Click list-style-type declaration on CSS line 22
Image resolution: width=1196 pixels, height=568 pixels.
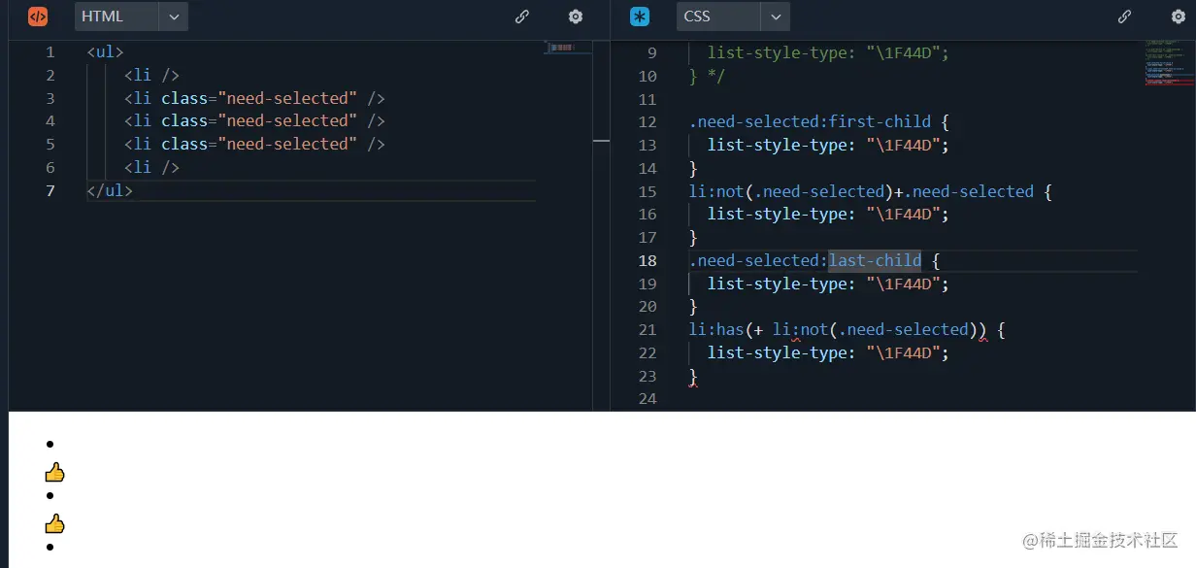click(828, 352)
